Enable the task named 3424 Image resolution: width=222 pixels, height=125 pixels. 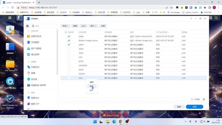click(69, 49)
